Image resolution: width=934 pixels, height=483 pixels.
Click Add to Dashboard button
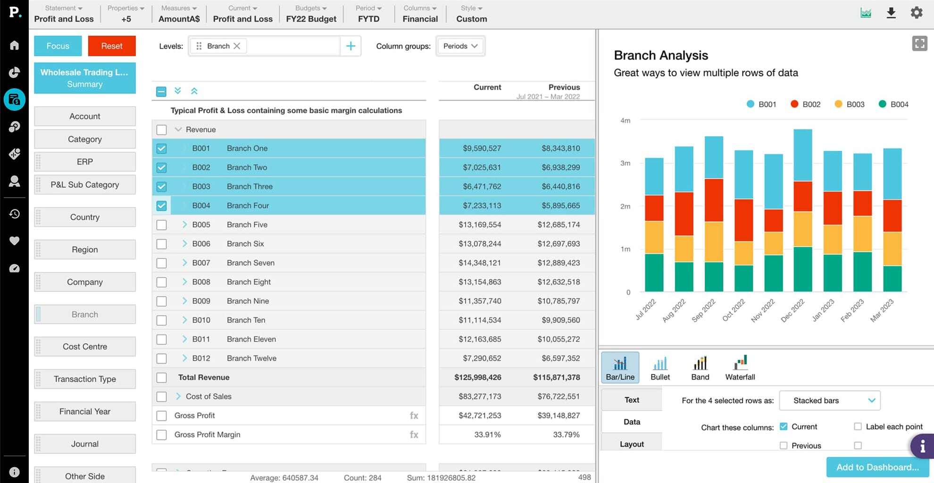tap(877, 467)
